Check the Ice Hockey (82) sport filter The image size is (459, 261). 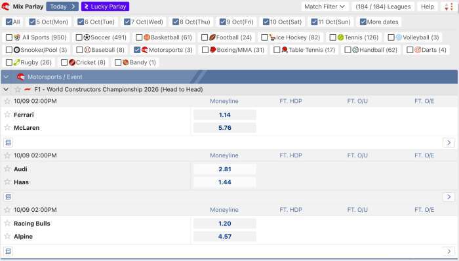click(x=265, y=37)
